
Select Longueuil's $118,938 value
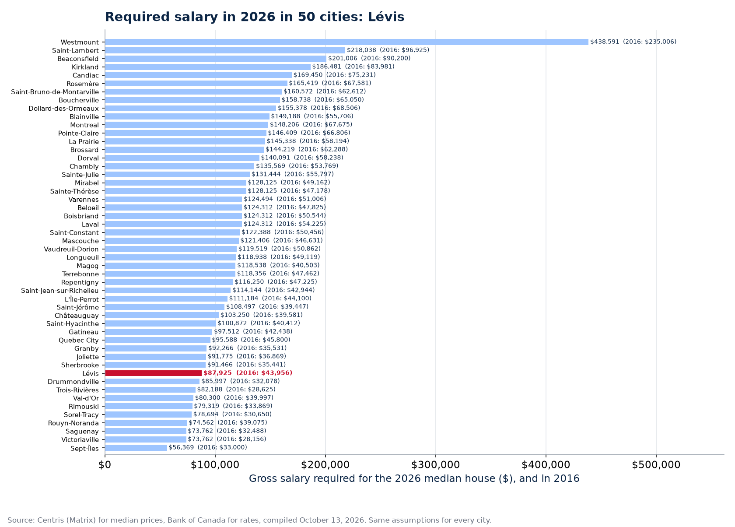279,257
